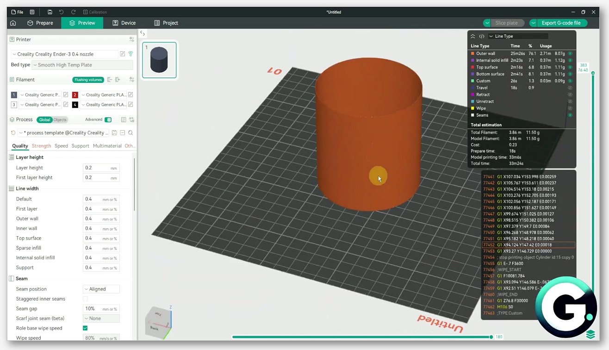Viewport: 609px width, 350px height.
Task: Edit filament 1 preset
Action: click(66, 95)
